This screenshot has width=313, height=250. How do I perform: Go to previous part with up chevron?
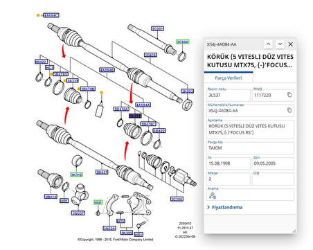pos(268,44)
